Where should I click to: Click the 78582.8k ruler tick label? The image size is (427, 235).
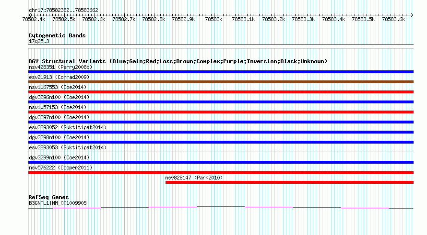(154, 19)
